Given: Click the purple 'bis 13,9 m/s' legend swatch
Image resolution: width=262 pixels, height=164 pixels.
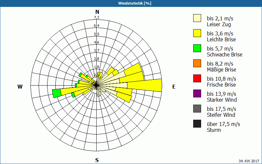Looking at the screenshot, I should point(197,93).
